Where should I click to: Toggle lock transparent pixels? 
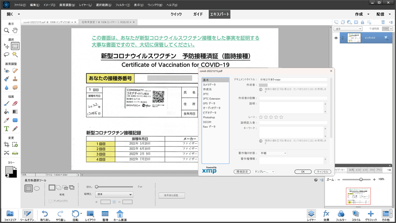(x=368, y=22)
